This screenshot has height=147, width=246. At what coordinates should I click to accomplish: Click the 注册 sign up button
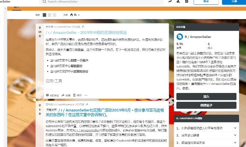(234, 2)
